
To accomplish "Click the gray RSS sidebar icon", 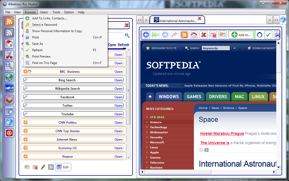I will (x=9, y=33).
